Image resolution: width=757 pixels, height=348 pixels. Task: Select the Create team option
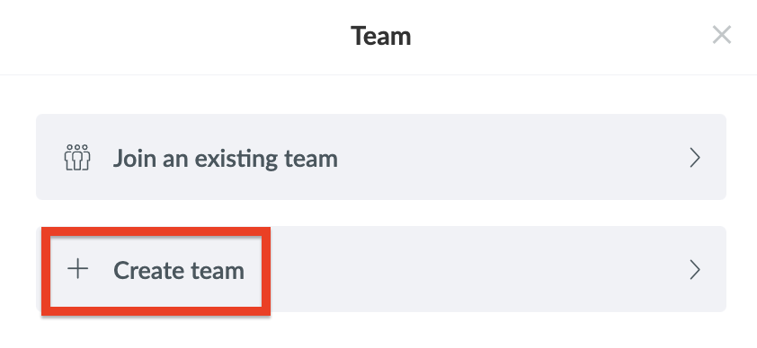(381, 269)
